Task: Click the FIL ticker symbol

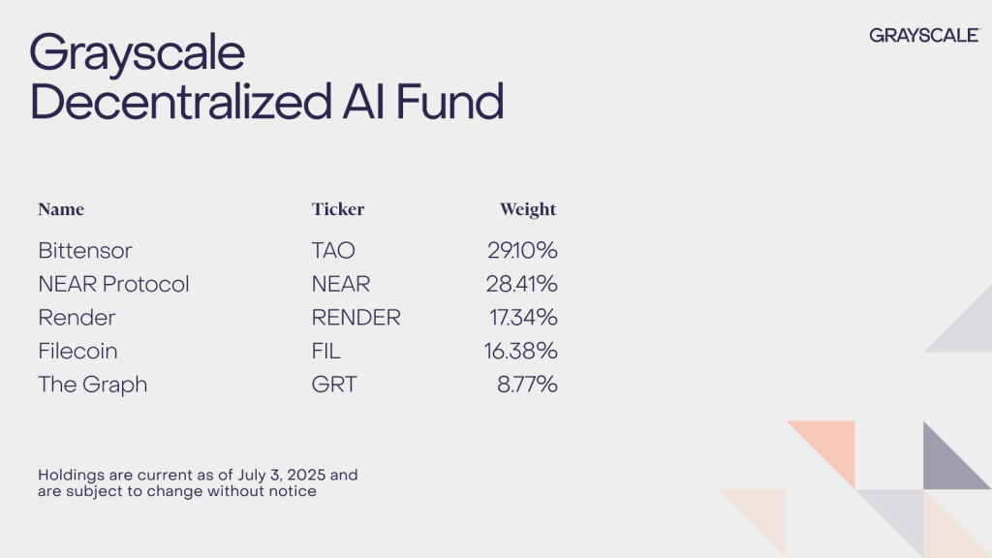Action: tap(326, 351)
